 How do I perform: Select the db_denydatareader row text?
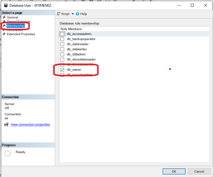click(x=81, y=59)
